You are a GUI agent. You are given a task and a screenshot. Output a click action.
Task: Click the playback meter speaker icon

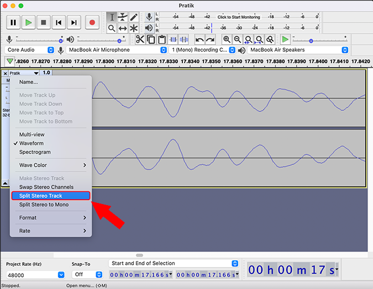pyautogui.click(x=149, y=28)
